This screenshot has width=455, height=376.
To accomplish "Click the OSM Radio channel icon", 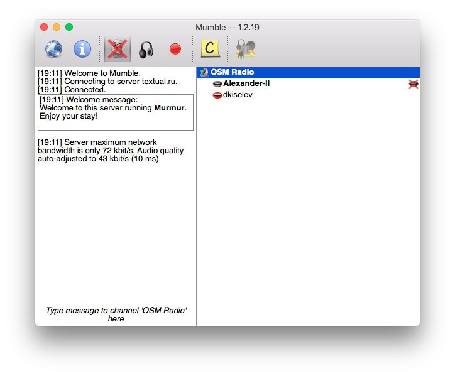I will click(x=204, y=72).
